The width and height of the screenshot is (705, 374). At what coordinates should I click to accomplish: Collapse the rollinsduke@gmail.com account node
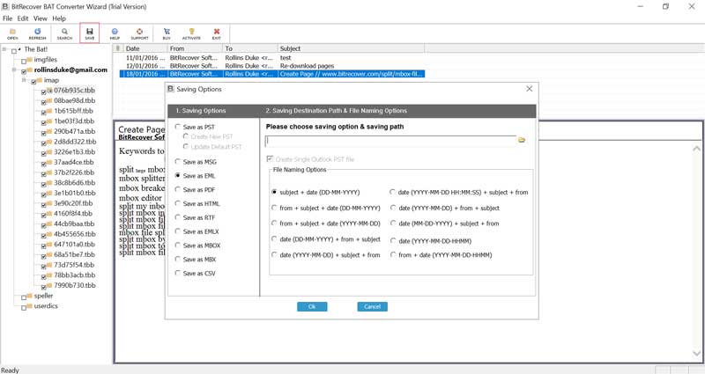tap(14, 70)
